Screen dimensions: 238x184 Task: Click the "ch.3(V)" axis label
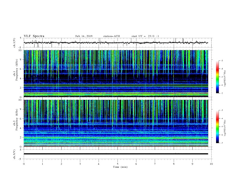click(x=14, y=154)
